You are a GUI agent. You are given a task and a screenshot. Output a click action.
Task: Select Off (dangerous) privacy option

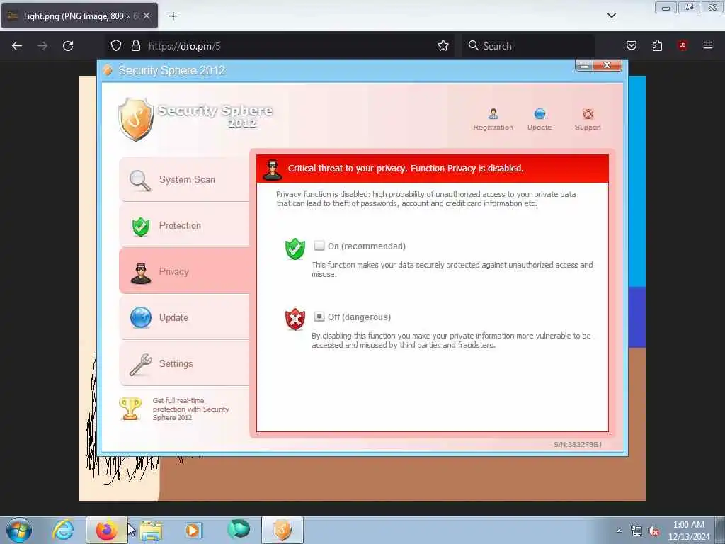(x=319, y=317)
